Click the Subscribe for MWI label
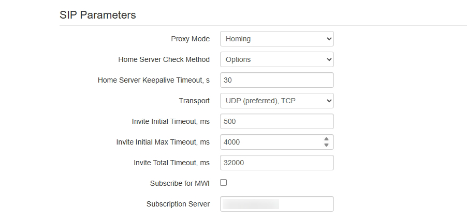The width and height of the screenshot is (467, 223). 180,183
